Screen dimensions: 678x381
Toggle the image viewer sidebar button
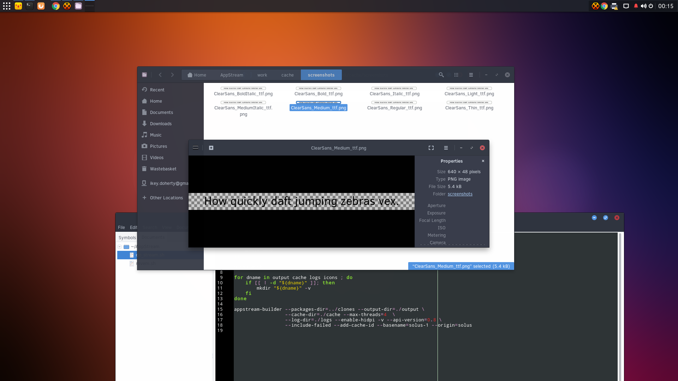click(196, 148)
